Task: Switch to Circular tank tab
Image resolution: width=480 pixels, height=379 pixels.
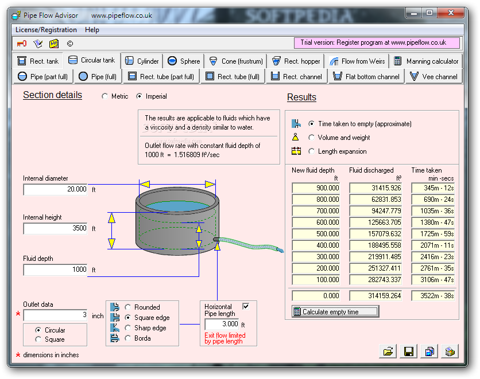Action: coord(91,60)
